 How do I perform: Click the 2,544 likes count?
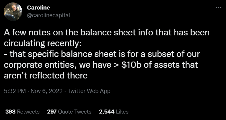click(x=107, y=112)
